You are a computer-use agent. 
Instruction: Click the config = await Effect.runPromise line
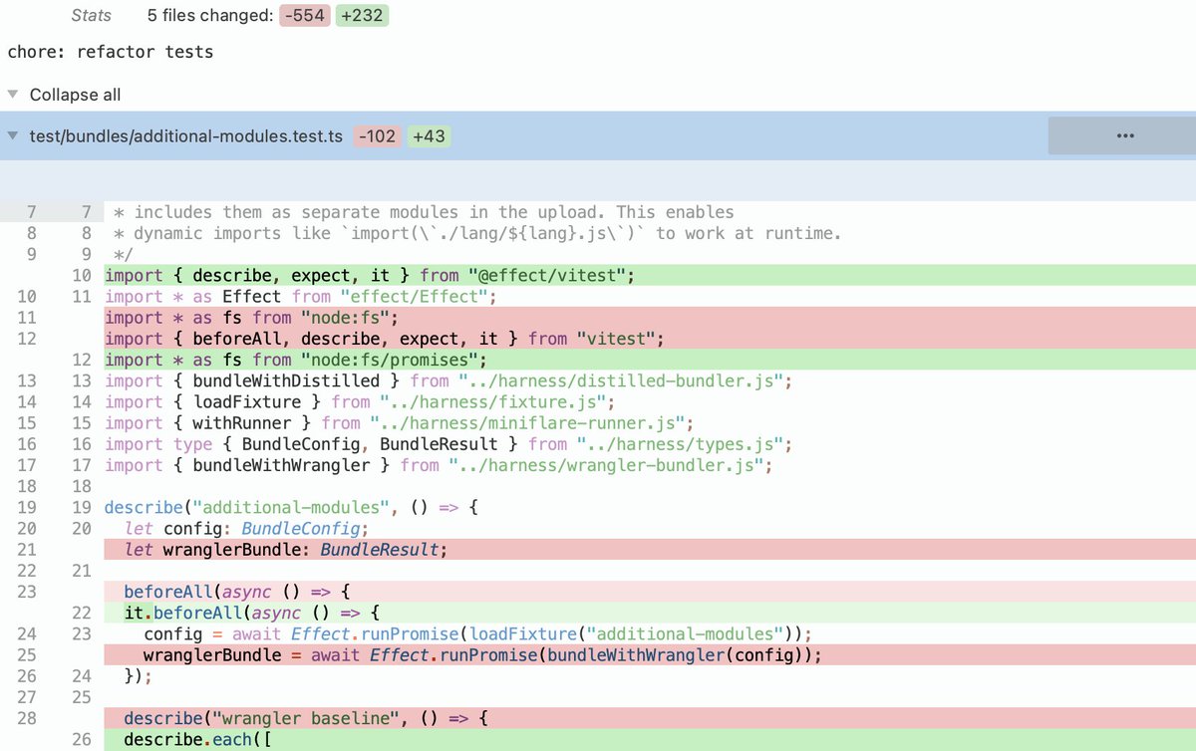tap(650, 634)
